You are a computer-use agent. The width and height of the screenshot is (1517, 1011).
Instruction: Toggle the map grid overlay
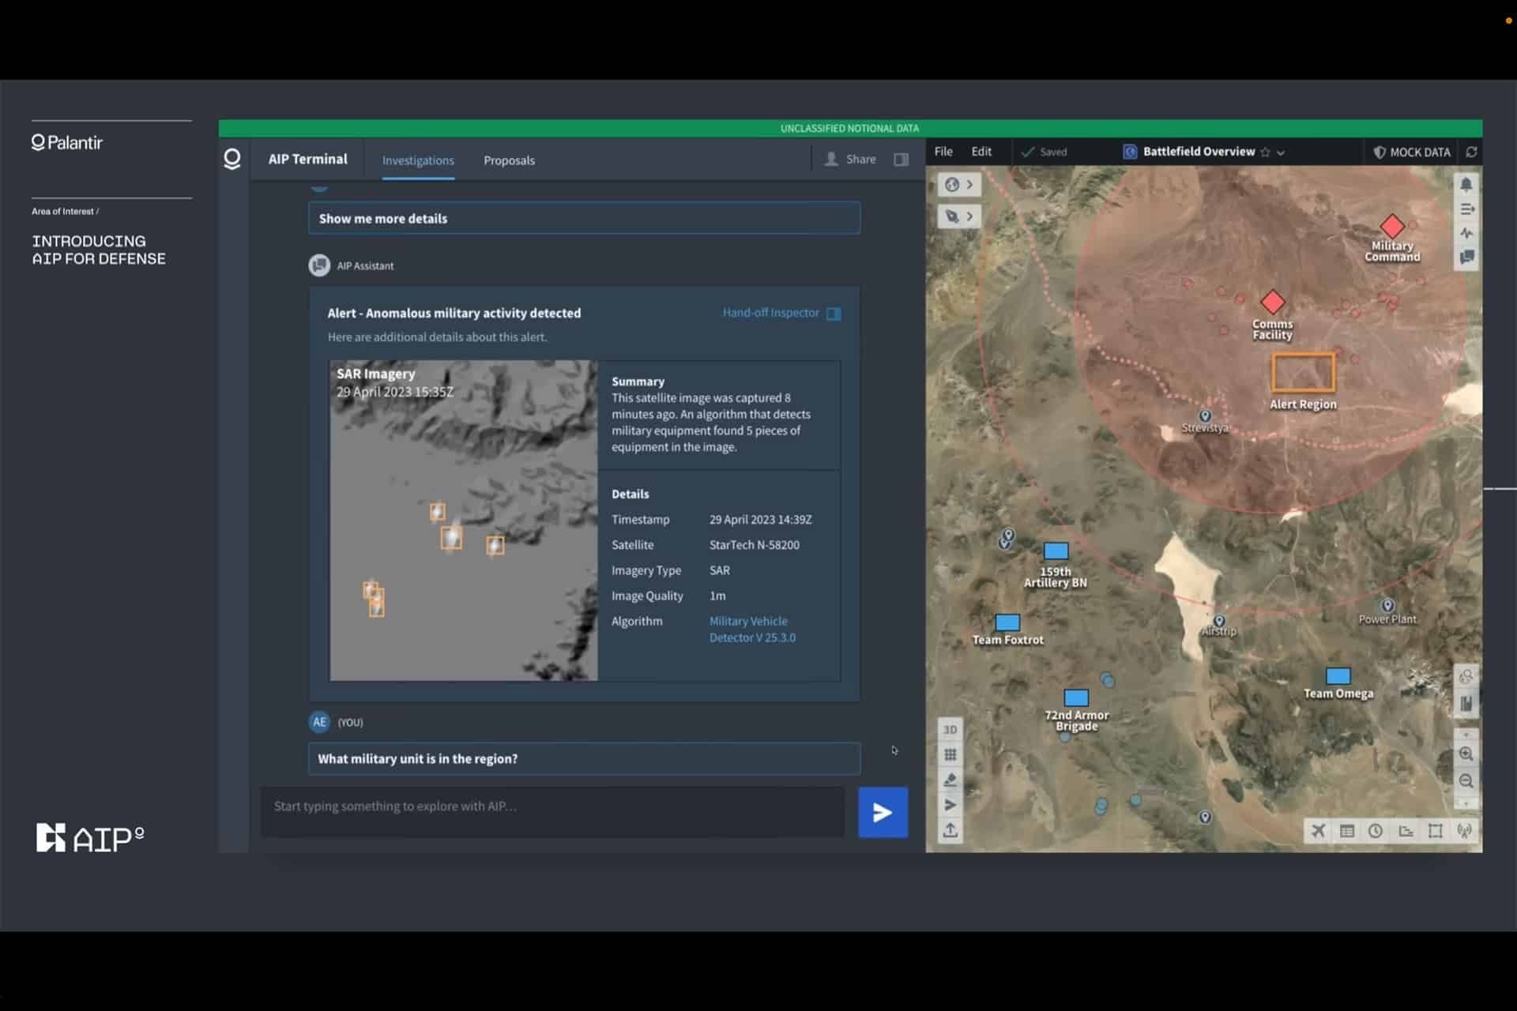[950, 754]
